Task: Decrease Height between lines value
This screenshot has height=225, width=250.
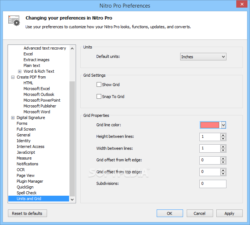Action: point(223,139)
